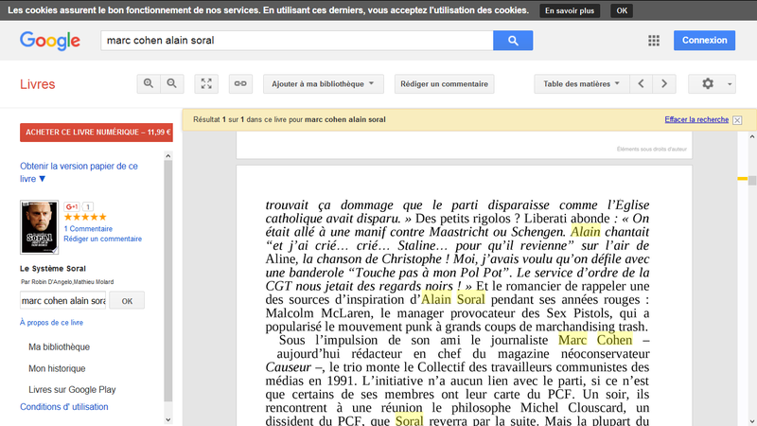Click the Le Système Soral title

click(x=53, y=269)
